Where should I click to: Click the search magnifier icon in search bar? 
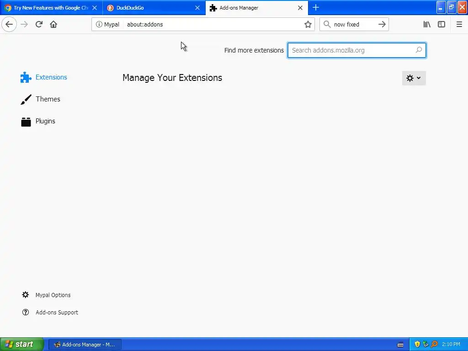coord(327,25)
